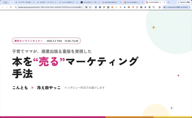Click the first blue square extension icon
Viewport: 192px width, 118px height.
click(x=96, y=7)
